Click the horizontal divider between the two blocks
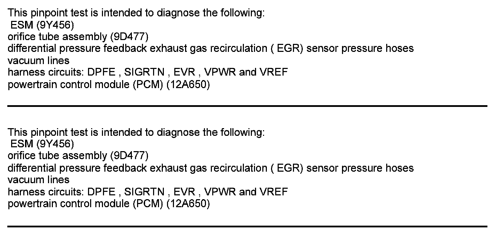Image resolution: width=501 pixels, height=234 pixels. tap(247, 106)
